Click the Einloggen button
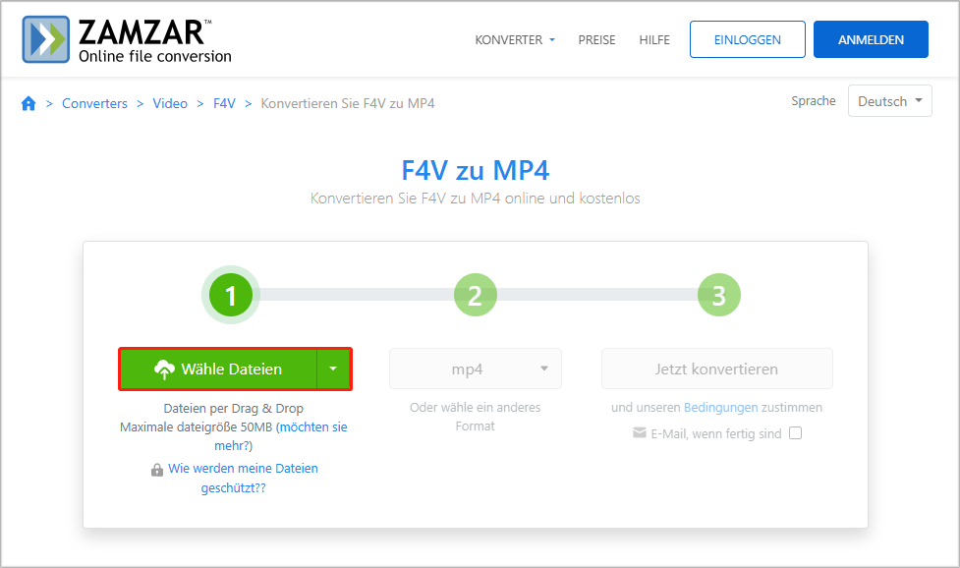 pos(748,39)
